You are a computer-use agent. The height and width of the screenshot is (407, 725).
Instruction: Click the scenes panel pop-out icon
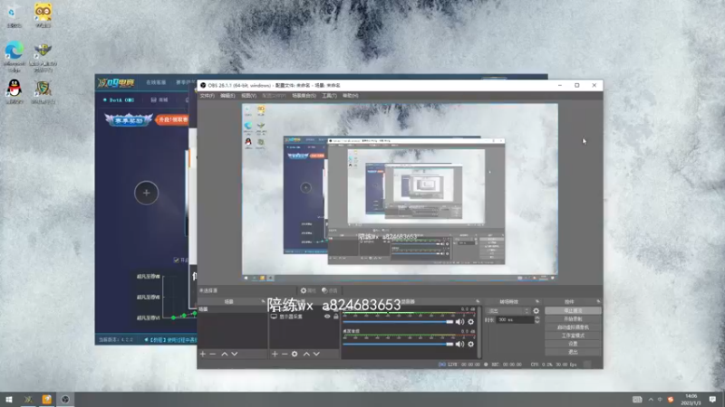(263, 301)
